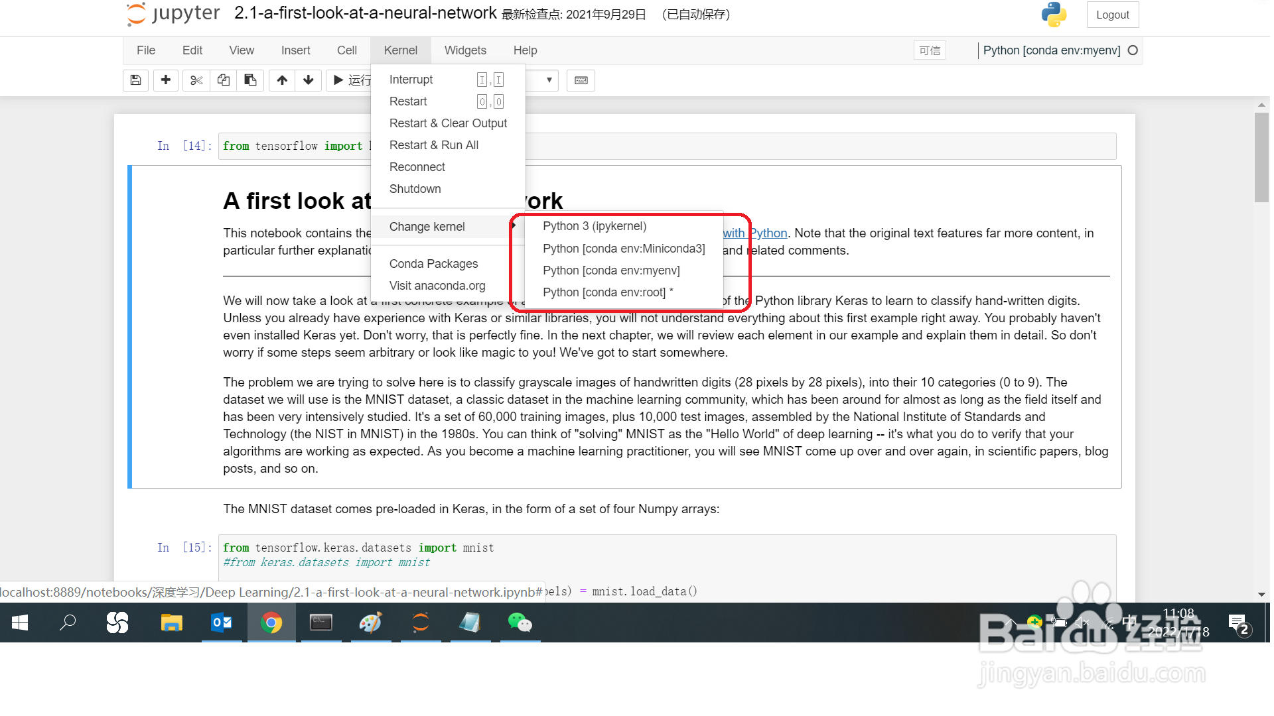Viewport: 1274px width, 716px height.
Task: Switch to Chrome in taskbar
Action: (x=271, y=623)
